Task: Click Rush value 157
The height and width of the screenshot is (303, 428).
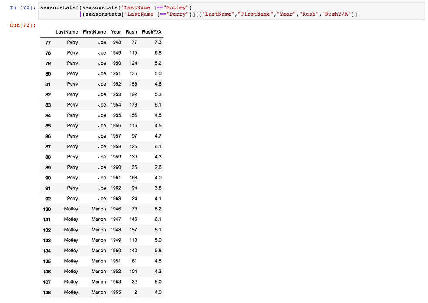Action: tap(133, 230)
